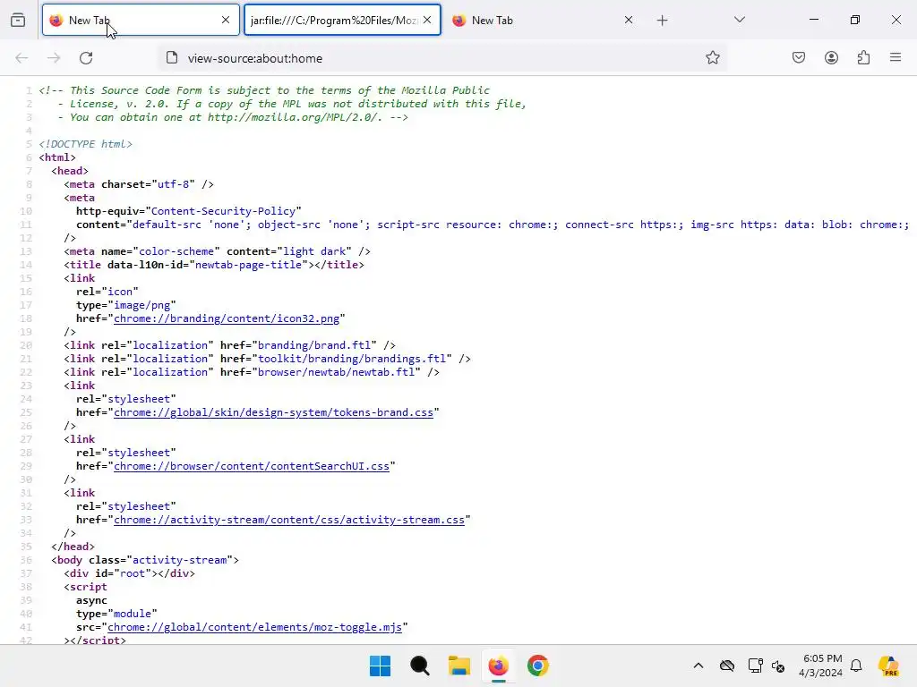
Task: Open the notifications bell icon
Action: tap(856, 666)
